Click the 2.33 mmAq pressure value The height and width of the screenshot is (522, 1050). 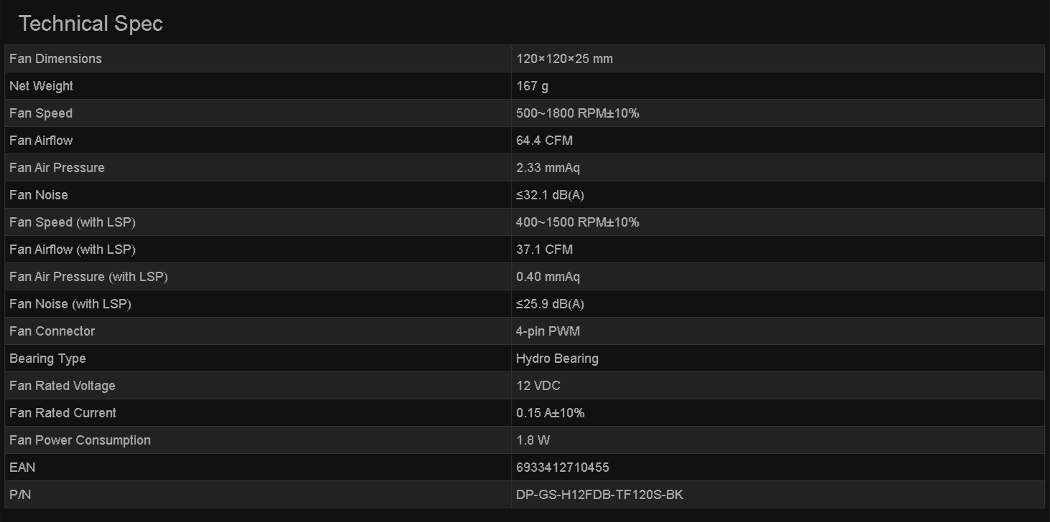pyautogui.click(x=548, y=168)
